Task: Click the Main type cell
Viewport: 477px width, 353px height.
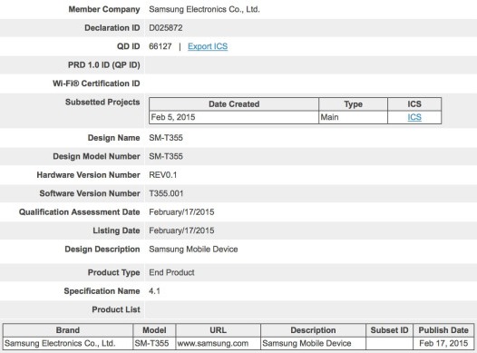Action: (353, 117)
